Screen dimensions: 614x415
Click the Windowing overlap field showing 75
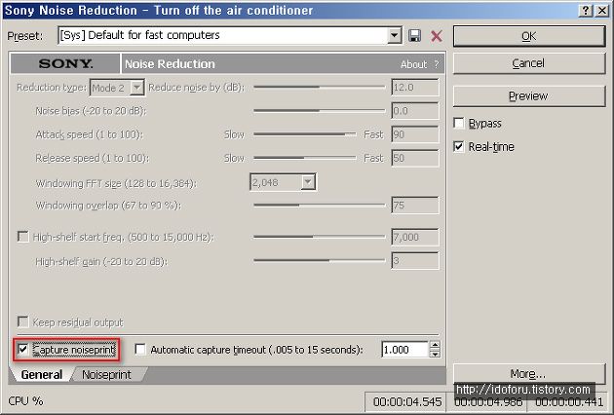click(415, 206)
